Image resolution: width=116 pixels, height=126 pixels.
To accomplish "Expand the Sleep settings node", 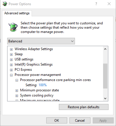I will point(11,54).
